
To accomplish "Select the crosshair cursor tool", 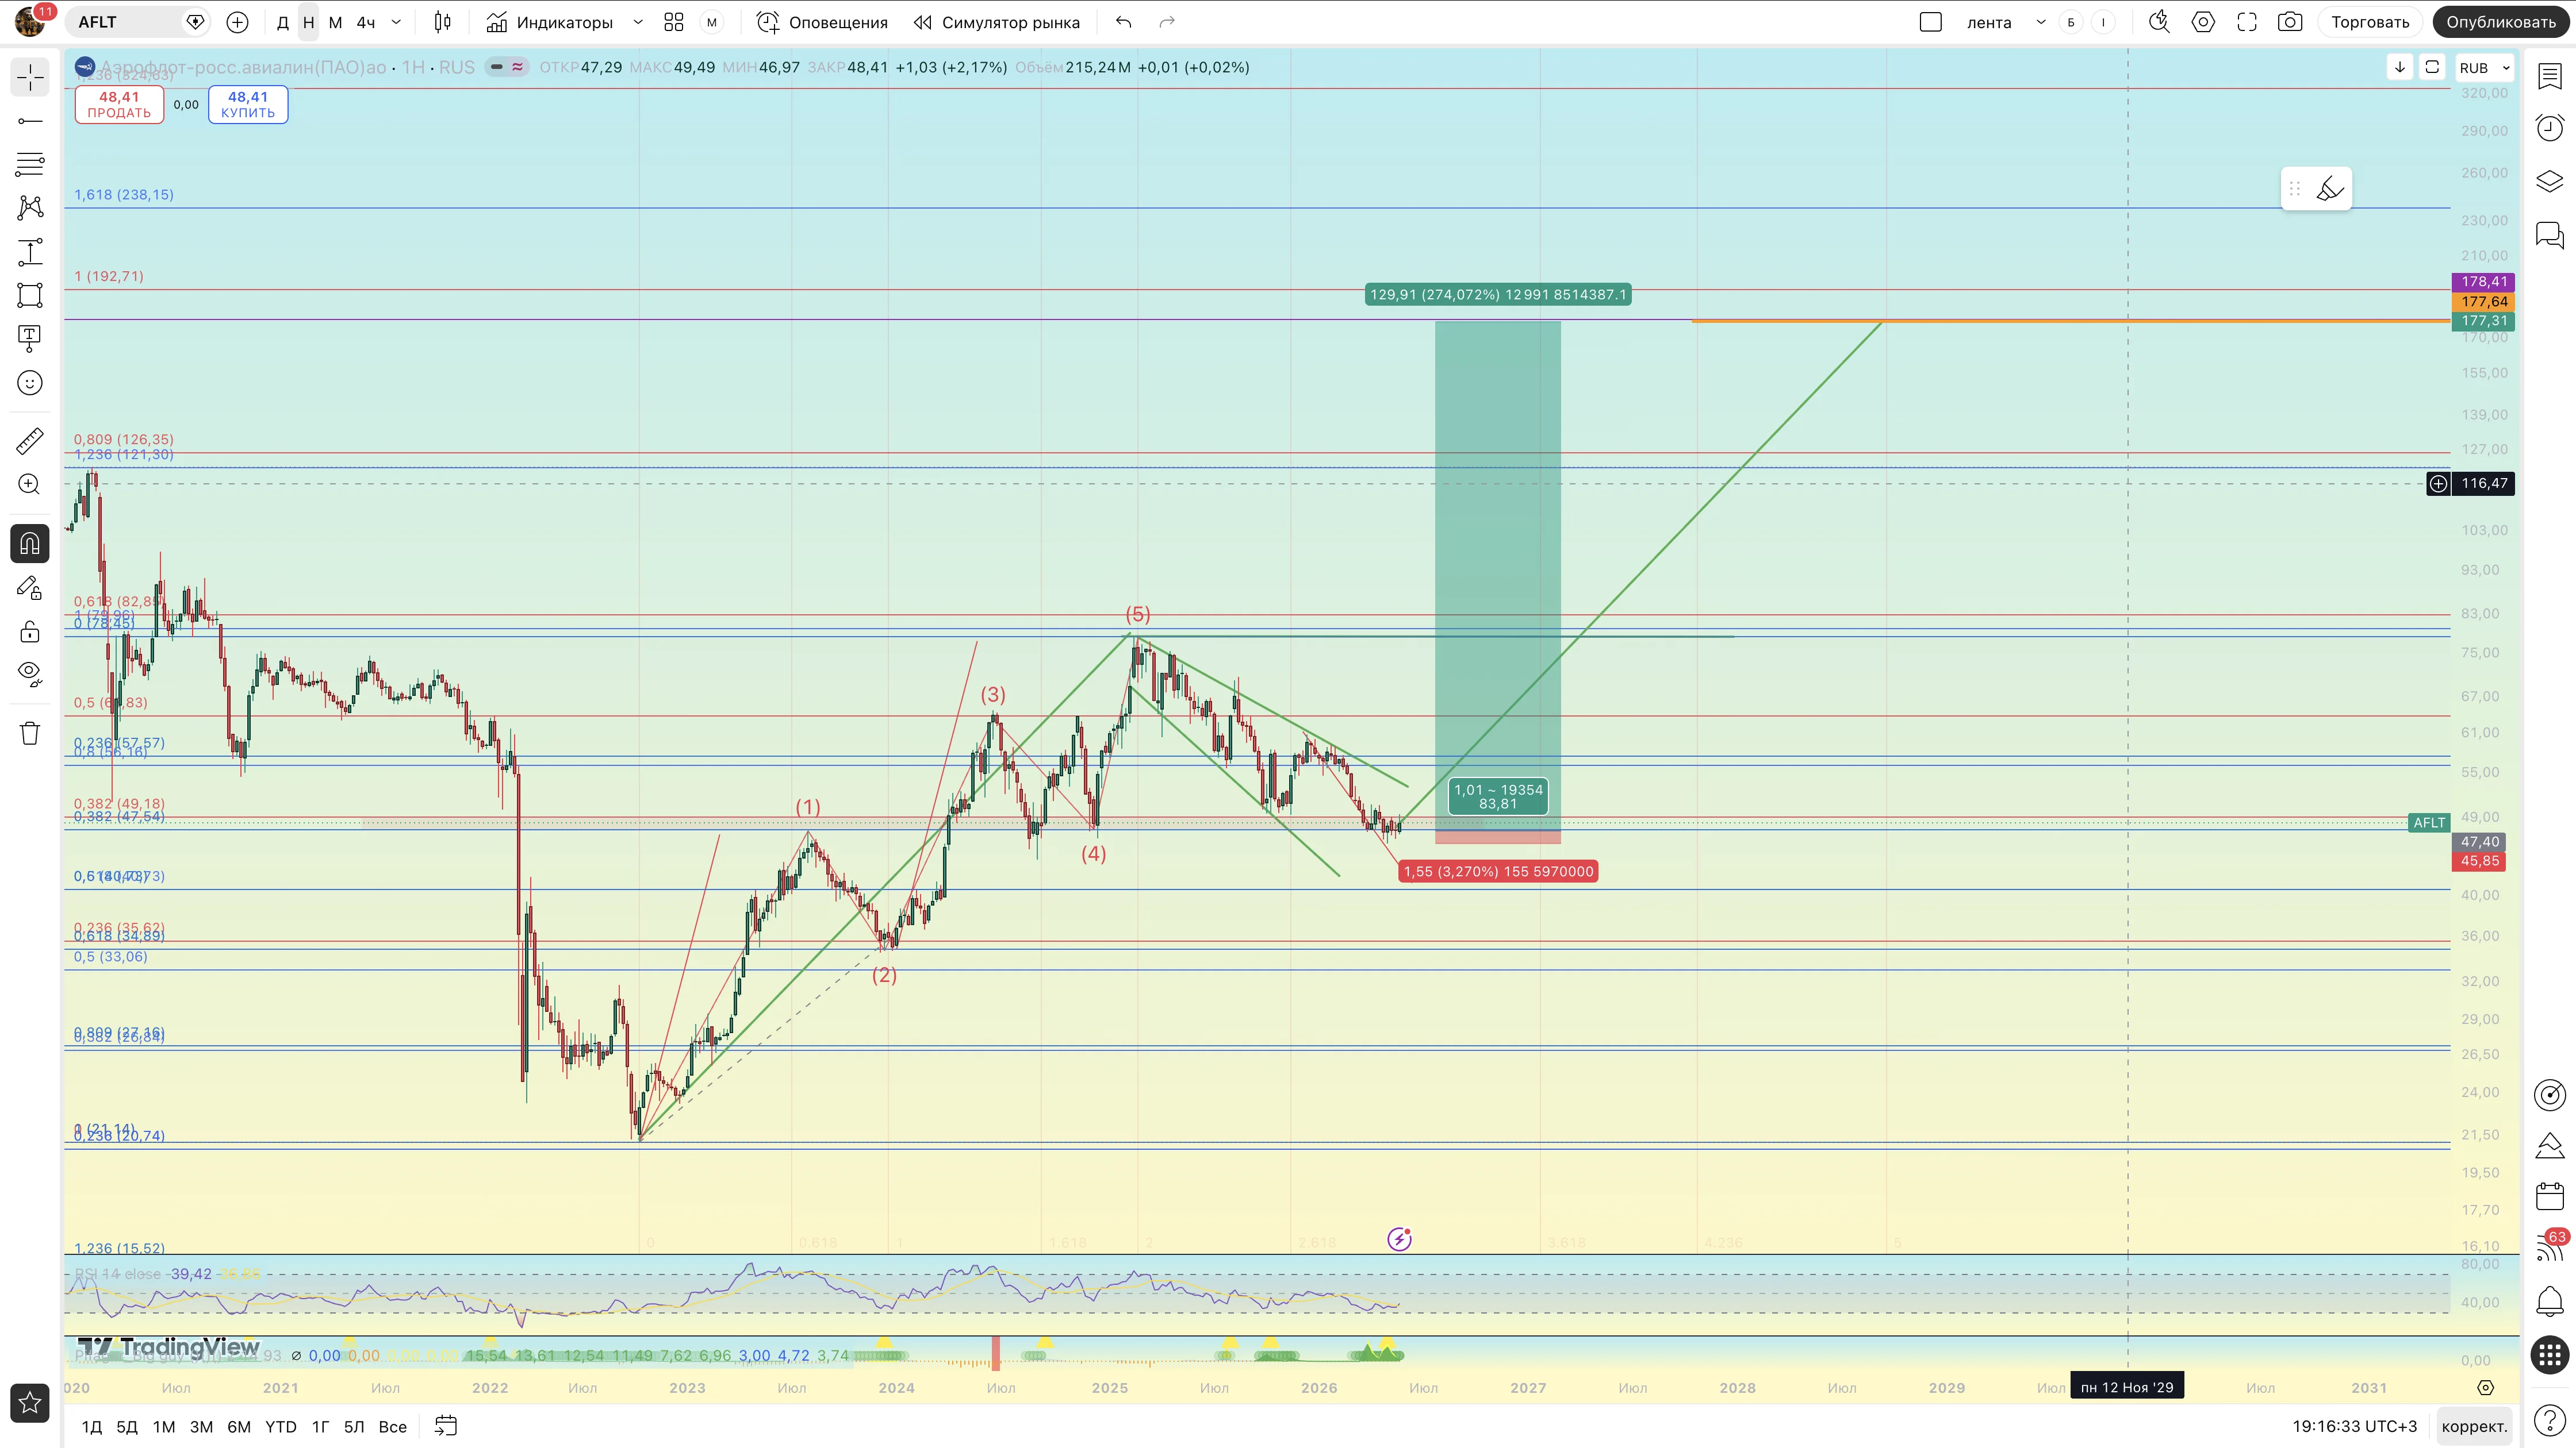I will point(30,77).
